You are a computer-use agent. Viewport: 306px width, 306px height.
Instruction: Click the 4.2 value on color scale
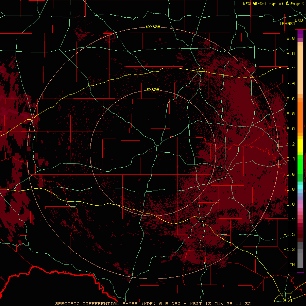click(291, 144)
